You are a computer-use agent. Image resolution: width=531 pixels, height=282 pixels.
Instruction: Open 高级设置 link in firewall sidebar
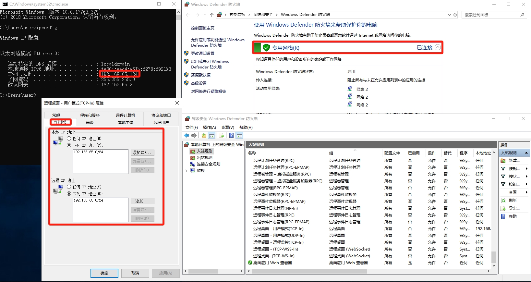[x=199, y=83]
